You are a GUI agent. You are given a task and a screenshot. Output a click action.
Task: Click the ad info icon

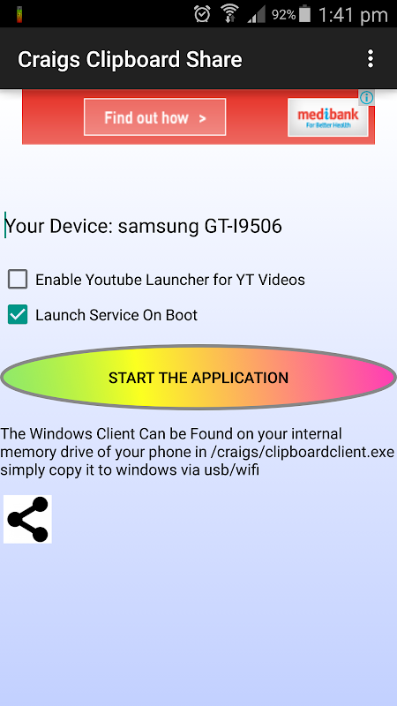coord(367,97)
